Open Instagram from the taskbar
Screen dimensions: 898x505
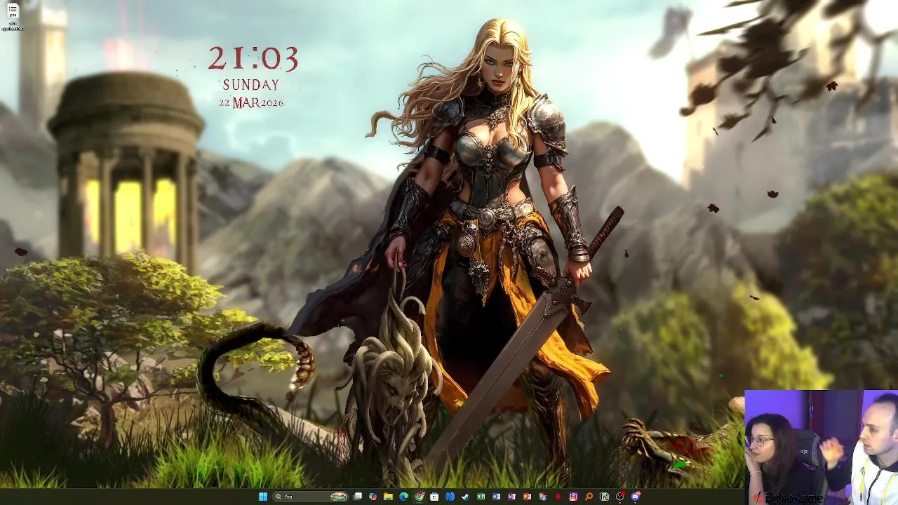tap(573, 497)
